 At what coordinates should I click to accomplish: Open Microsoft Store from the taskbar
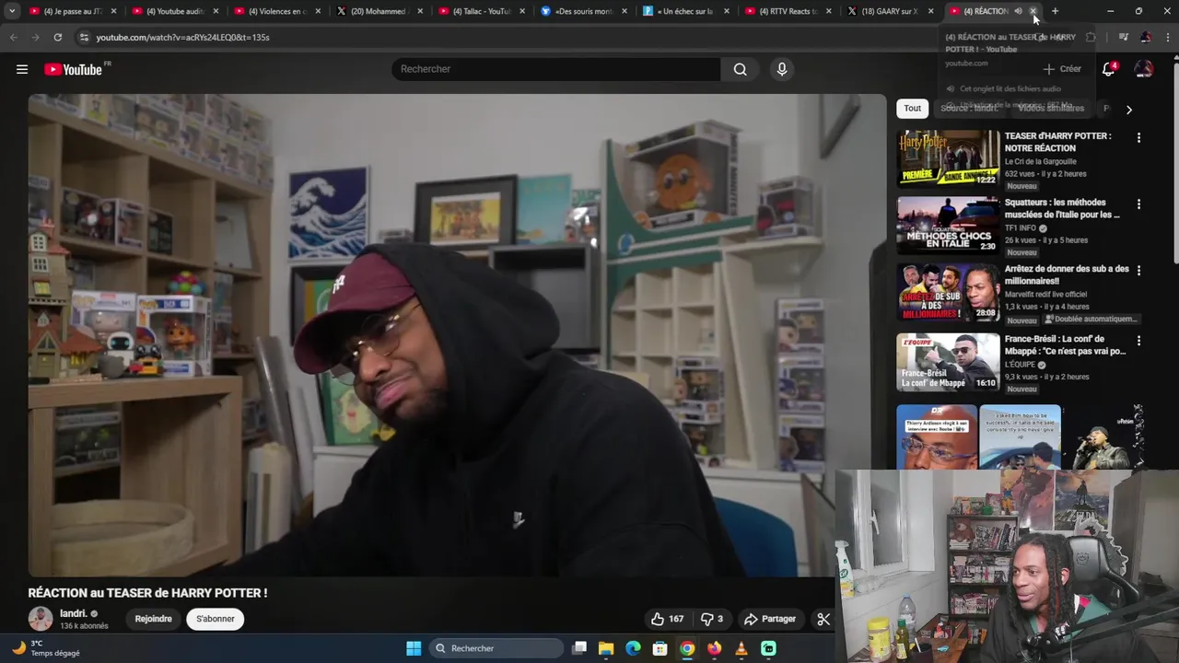660,648
